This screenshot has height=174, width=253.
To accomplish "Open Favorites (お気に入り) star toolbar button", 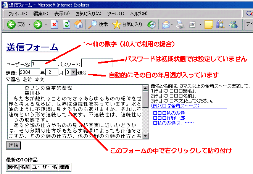I will point(127,24).
